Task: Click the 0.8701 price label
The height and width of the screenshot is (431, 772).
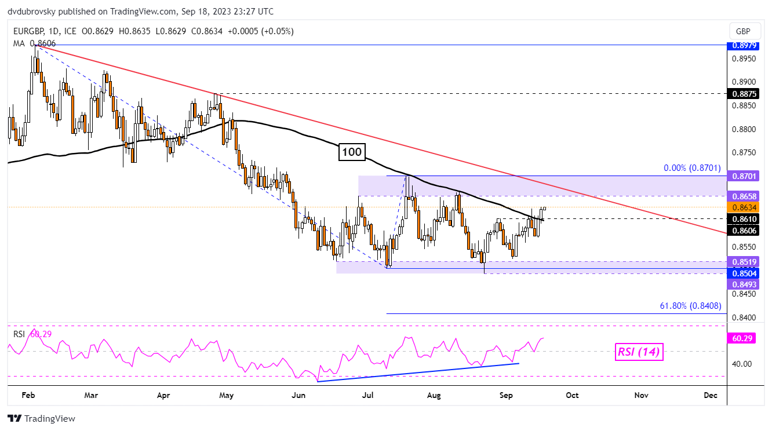Action: tap(742, 176)
